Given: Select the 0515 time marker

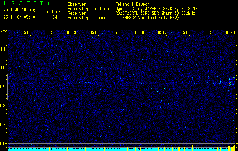Looking at the screenshot, I should (117, 33).
